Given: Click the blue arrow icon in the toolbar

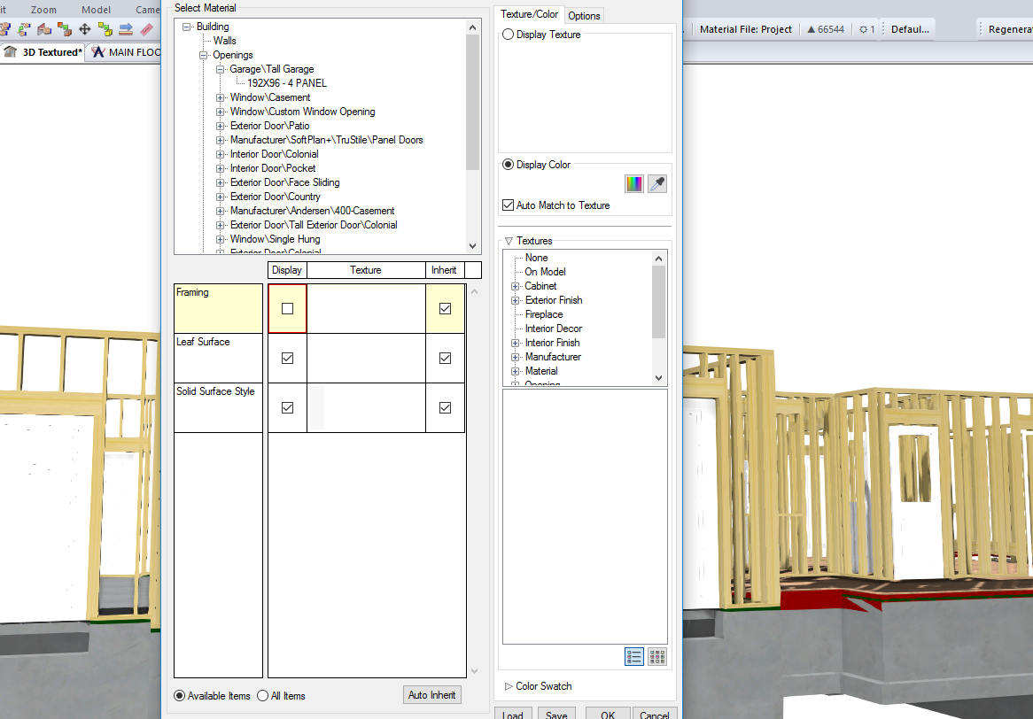Looking at the screenshot, I should coord(125,28).
